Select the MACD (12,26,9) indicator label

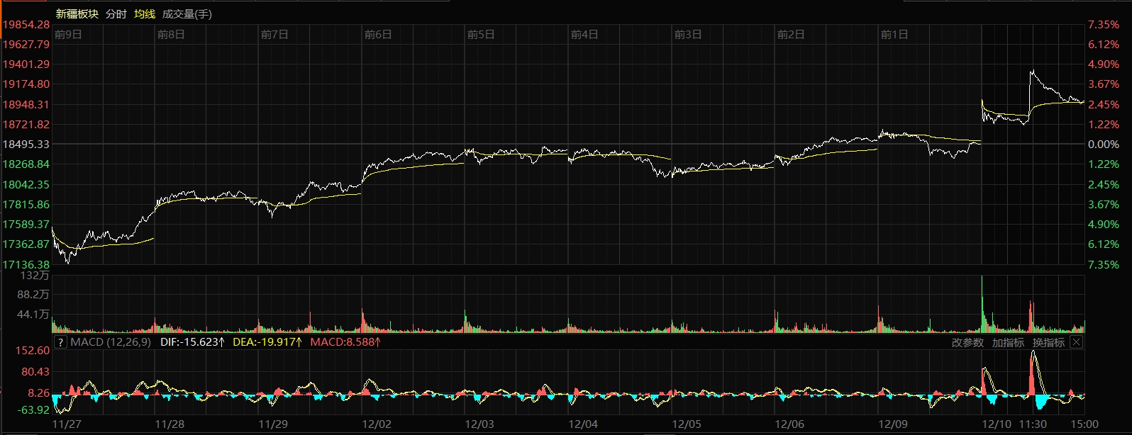coord(111,342)
